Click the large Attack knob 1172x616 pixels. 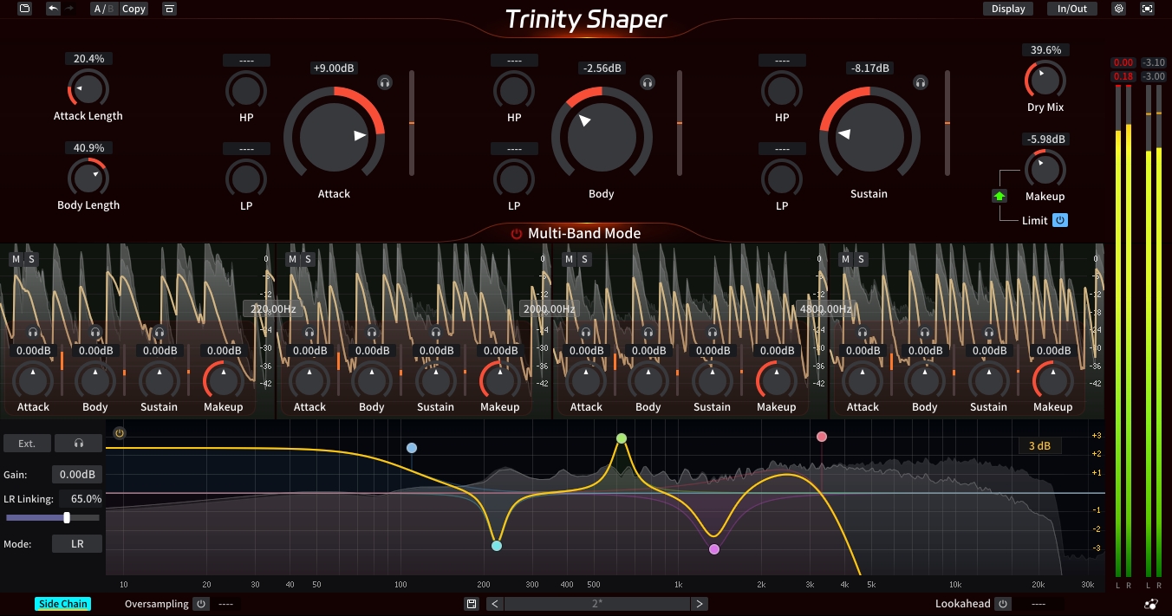tap(334, 135)
